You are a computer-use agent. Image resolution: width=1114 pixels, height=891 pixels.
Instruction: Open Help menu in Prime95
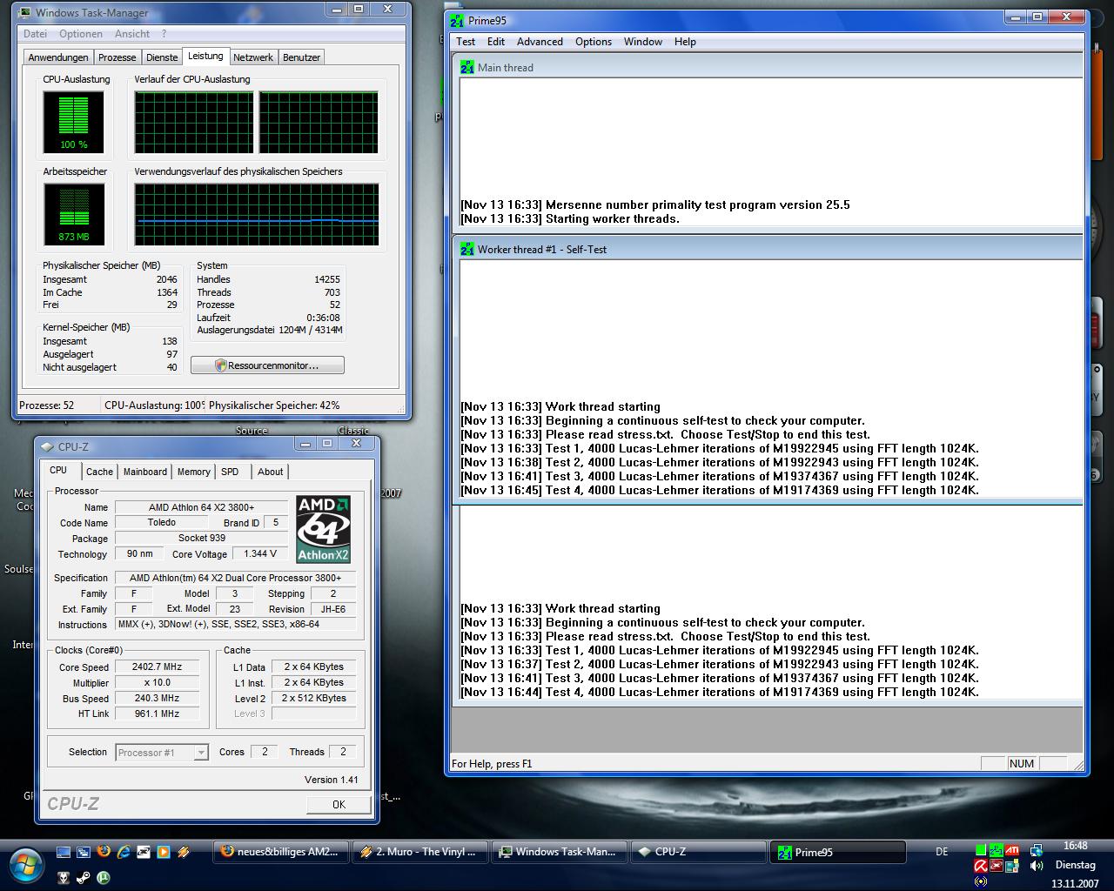(685, 41)
